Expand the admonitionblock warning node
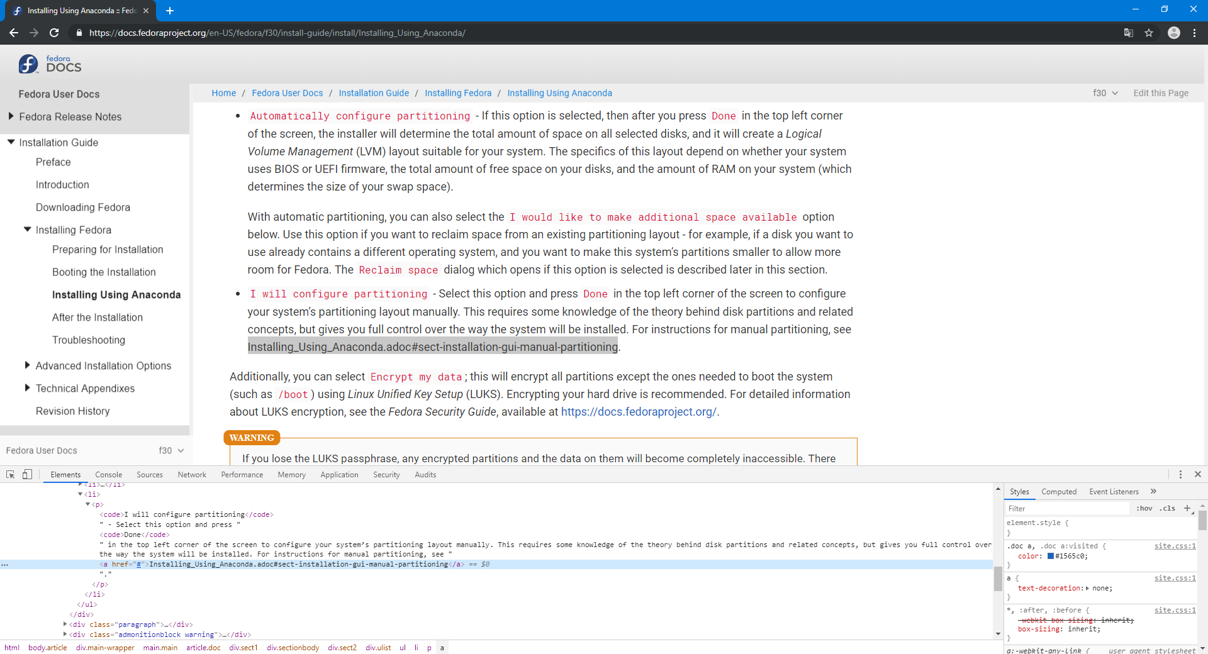 pyautogui.click(x=65, y=635)
